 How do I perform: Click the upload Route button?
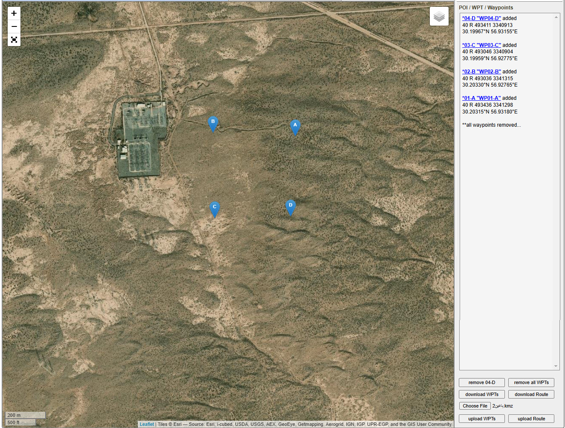coord(531,419)
